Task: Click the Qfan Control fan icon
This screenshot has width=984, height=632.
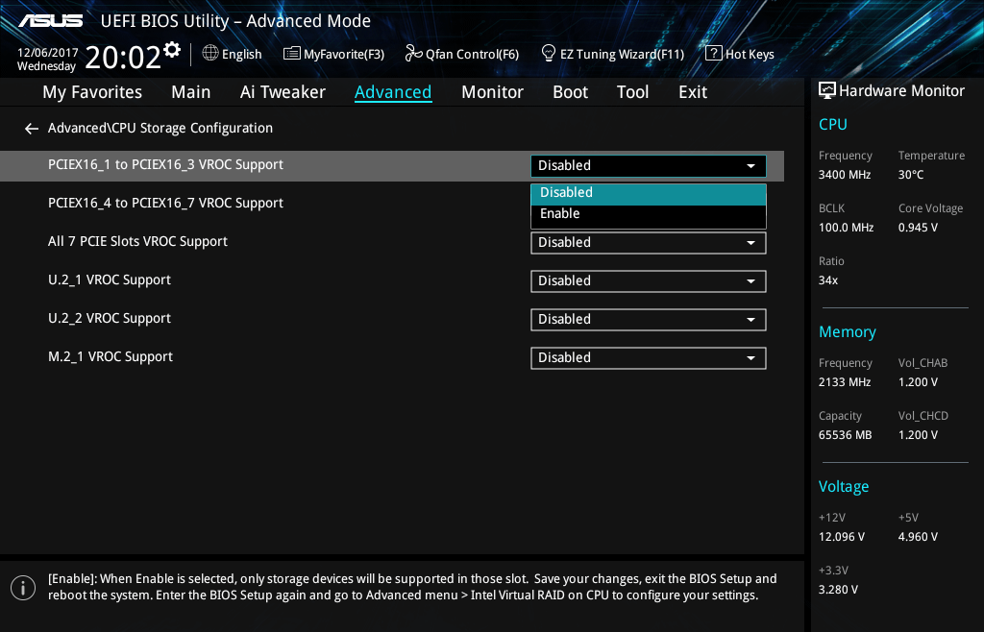Action: [414, 53]
